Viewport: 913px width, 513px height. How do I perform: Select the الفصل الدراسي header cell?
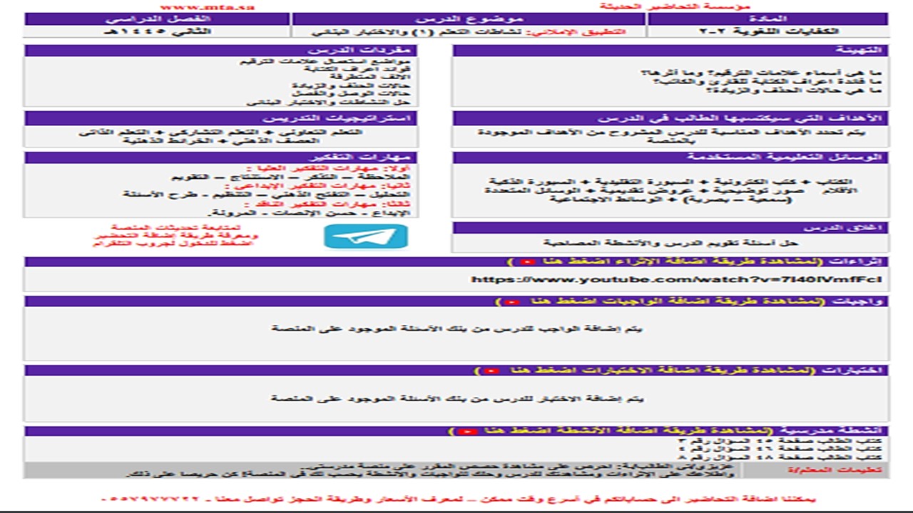pyautogui.click(x=157, y=19)
